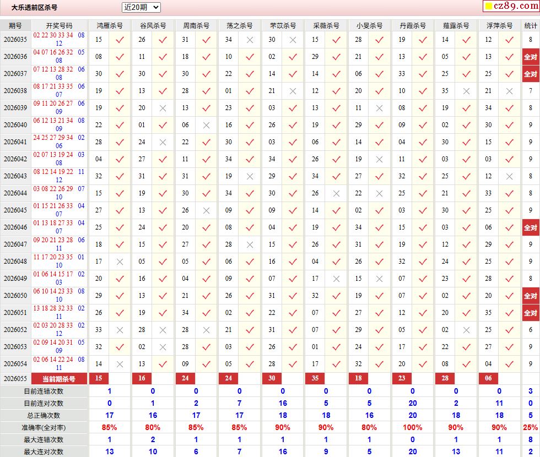Click the cz89.com site logo
Viewport: 540px width, 457px height.
(516, 6)
